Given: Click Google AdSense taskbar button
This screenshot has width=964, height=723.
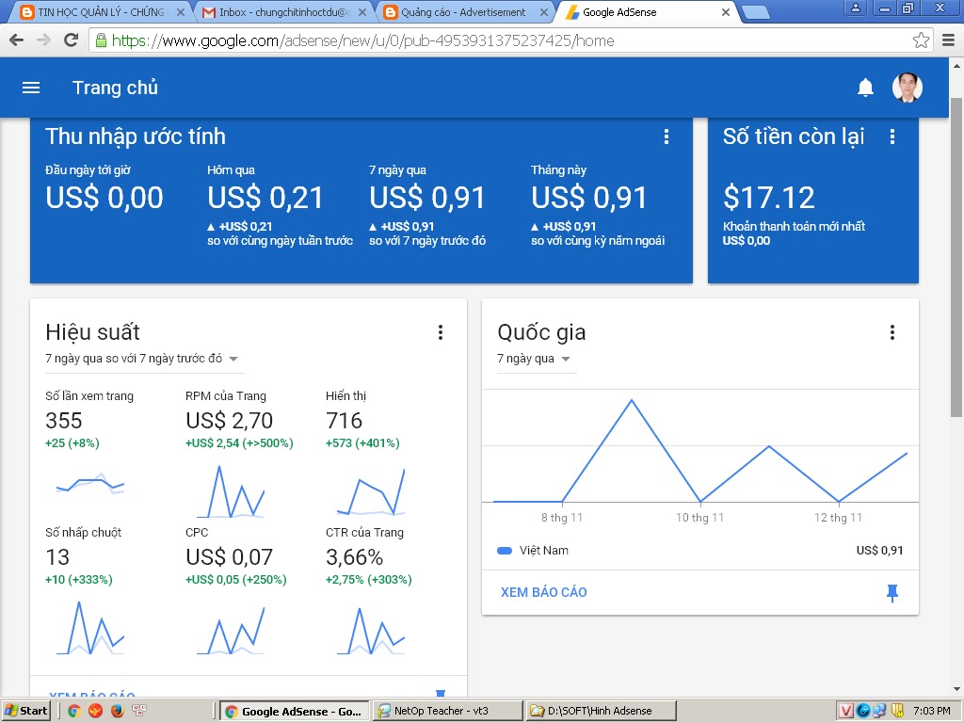Looking at the screenshot, I should tap(295, 712).
